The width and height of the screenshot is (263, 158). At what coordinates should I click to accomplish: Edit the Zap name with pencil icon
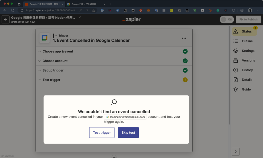tap(80, 17)
